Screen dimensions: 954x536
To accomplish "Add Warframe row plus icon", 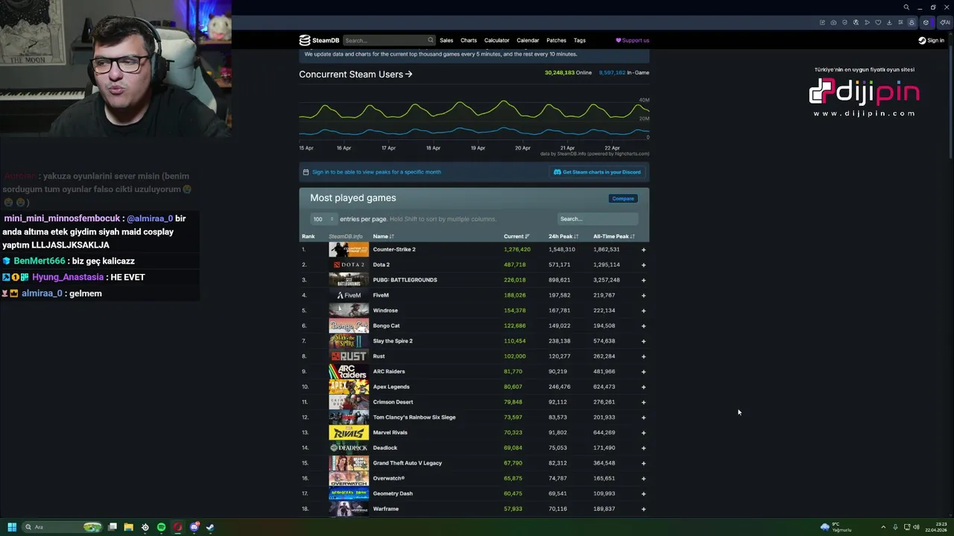I will [x=643, y=509].
